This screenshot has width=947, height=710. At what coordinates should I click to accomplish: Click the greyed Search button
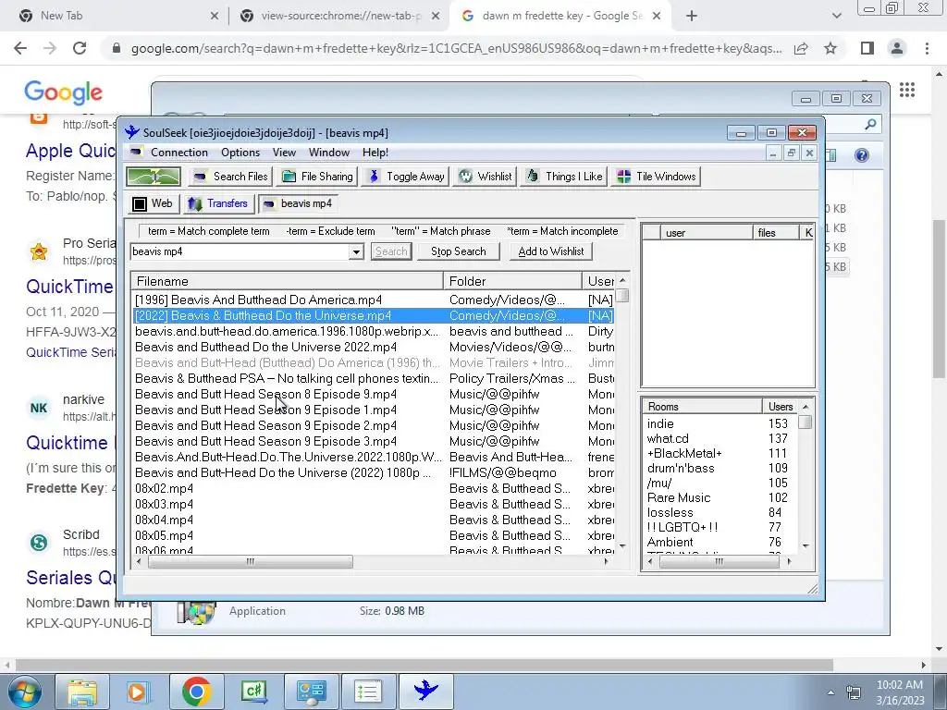point(391,251)
